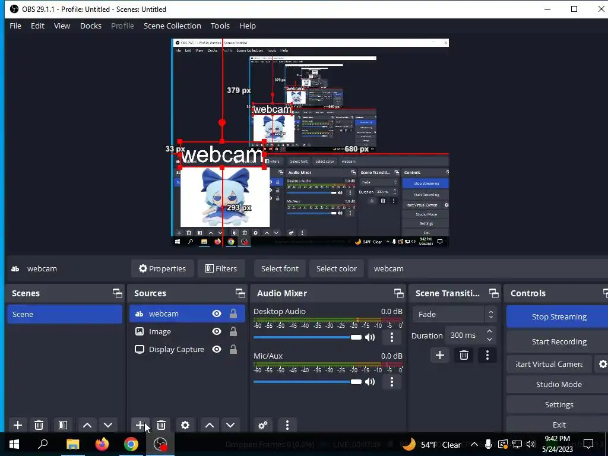The width and height of the screenshot is (608, 456).
Task: Lock the webcam source
Action: (x=233, y=313)
